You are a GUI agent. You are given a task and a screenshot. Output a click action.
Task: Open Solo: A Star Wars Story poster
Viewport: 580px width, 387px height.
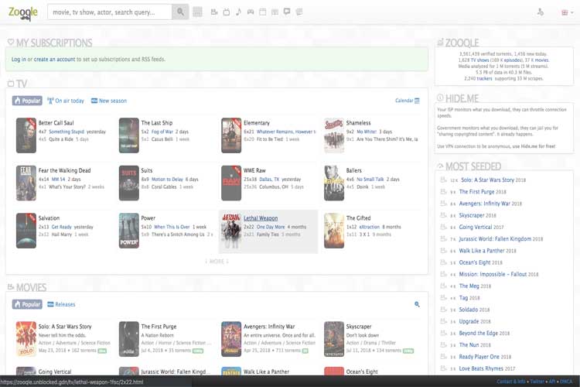point(26,339)
